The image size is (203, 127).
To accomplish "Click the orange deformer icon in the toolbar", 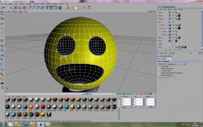I will (x=81, y=8).
